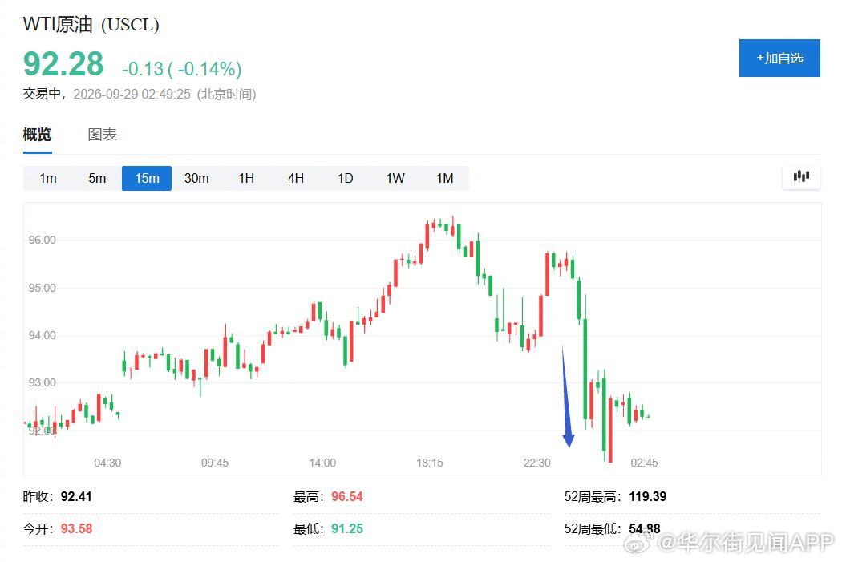This screenshot has height=562, width=842.
Task: Add WTI to watchlist with +加自选
Action: [x=779, y=58]
